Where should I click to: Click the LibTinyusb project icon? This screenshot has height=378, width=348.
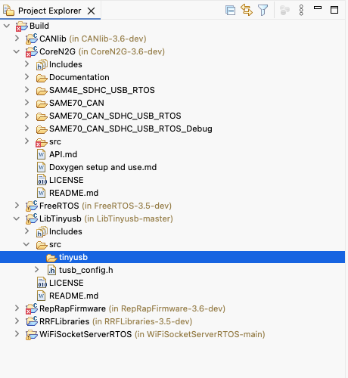(32, 218)
